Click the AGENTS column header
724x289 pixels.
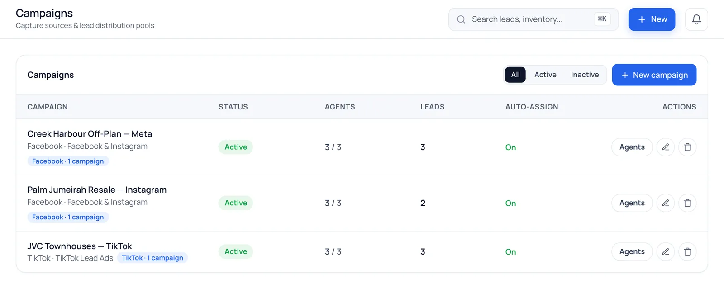pyautogui.click(x=340, y=107)
